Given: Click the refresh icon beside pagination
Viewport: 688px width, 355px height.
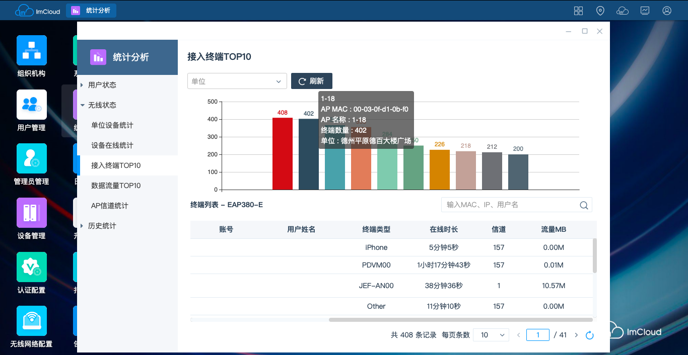Looking at the screenshot, I should point(590,335).
